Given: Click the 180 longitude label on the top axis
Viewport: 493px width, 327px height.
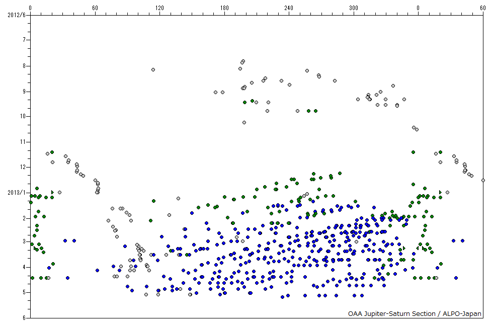Looking at the screenshot, I should [x=224, y=8].
